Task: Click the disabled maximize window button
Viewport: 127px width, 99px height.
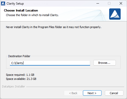Action: pyautogui.click(x=109, y=4)
